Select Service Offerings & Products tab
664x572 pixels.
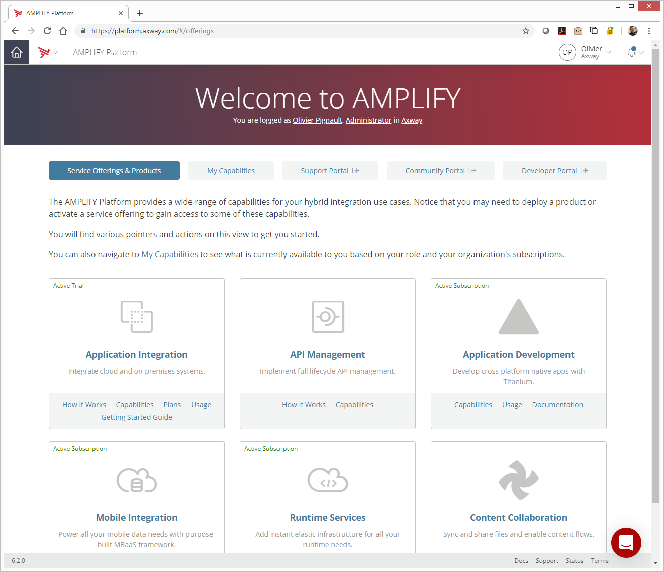click(114, 170)
